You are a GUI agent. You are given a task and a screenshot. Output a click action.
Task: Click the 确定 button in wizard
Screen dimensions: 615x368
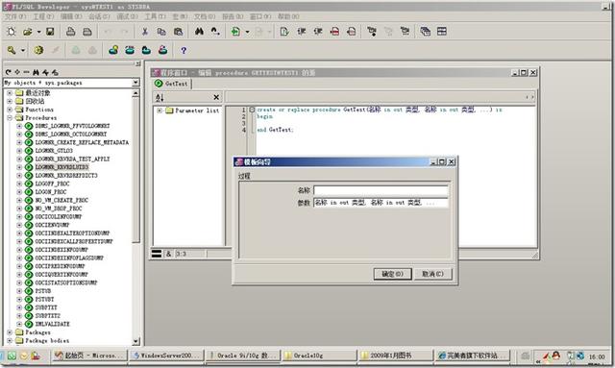click(392, 274)
